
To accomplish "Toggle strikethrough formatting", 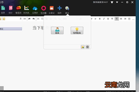I will (x=112, y=19).
